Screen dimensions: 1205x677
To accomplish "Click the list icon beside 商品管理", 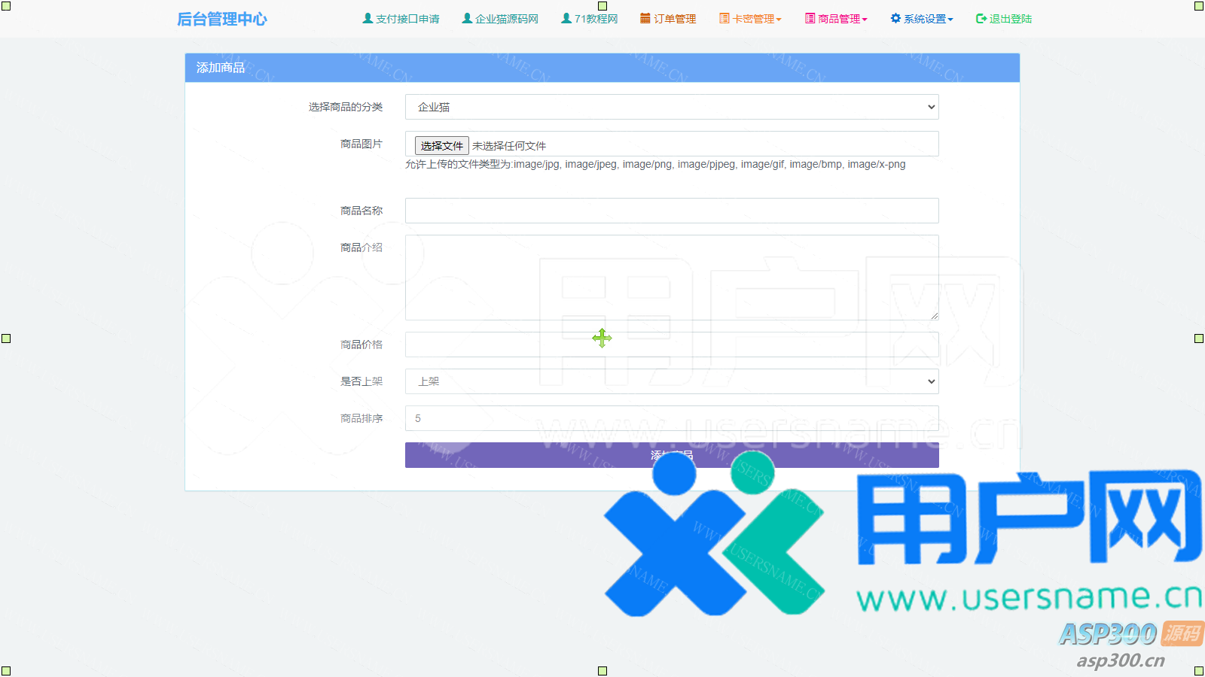I will [x=810, y=18].
